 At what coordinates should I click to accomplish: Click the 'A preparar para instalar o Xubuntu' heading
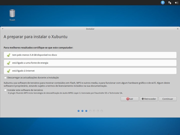pyautogui.click(x=35, y=37)
